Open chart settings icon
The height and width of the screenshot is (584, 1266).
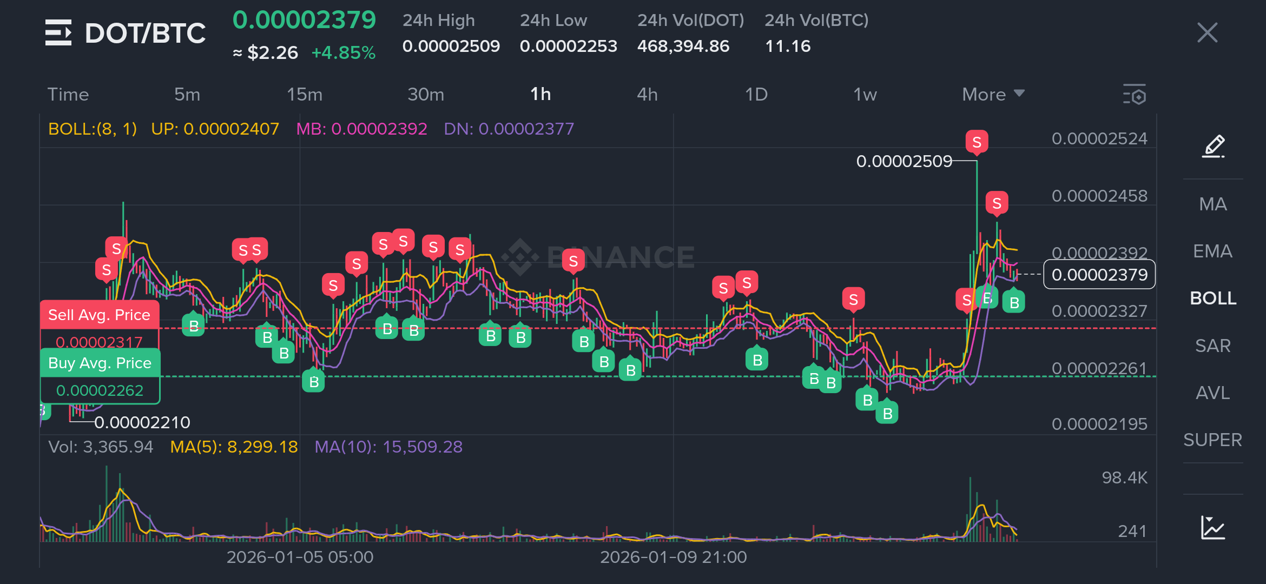pos(1135,95)
